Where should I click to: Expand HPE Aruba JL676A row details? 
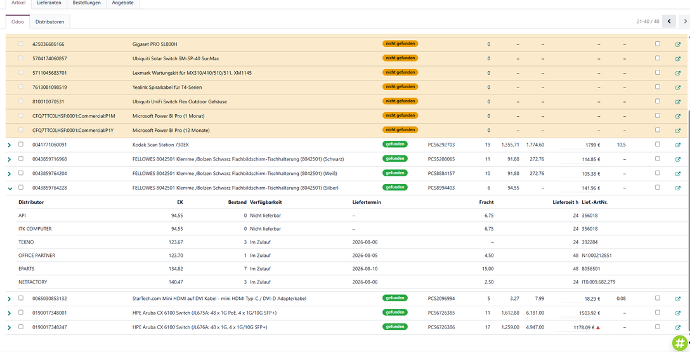tap(10, 328)
